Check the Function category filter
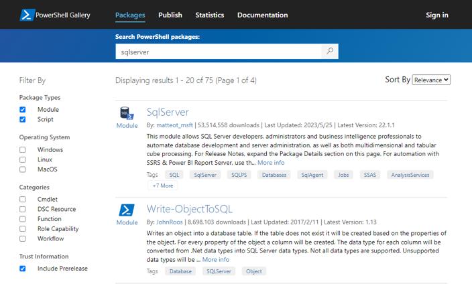472x288 pixels. coord(23,219)
